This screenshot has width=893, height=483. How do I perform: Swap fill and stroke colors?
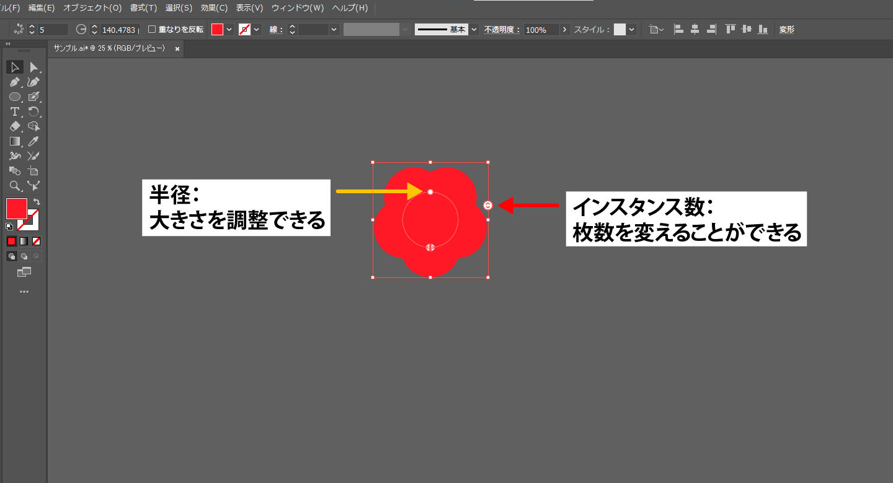[x=37, y=202]
